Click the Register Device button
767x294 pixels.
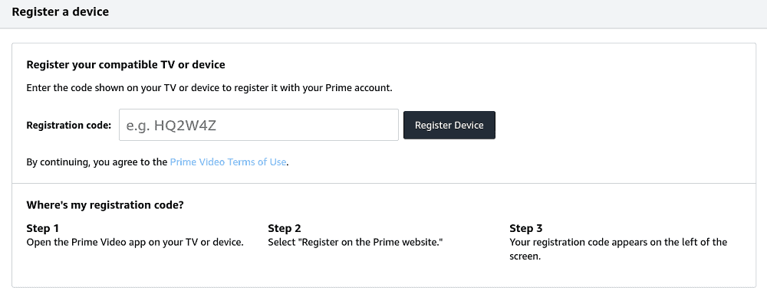click(x=449, y=125)
